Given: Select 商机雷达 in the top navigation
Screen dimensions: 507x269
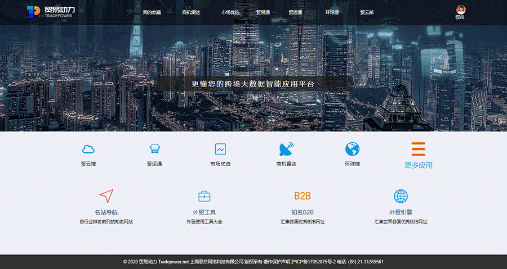Looking at the screenshot, I should click(191, 12).
